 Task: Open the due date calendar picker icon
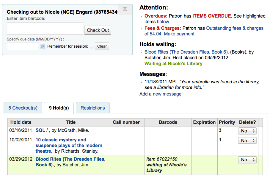coord(43,46)
